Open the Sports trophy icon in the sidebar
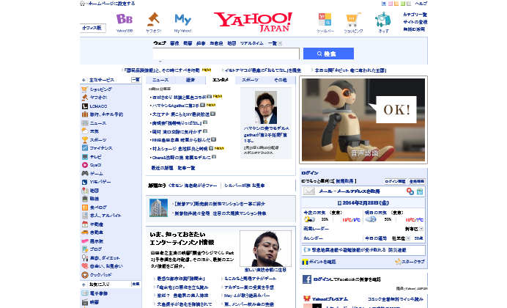The width and height of the screenshot is (507, 308). tap(85, 140)
